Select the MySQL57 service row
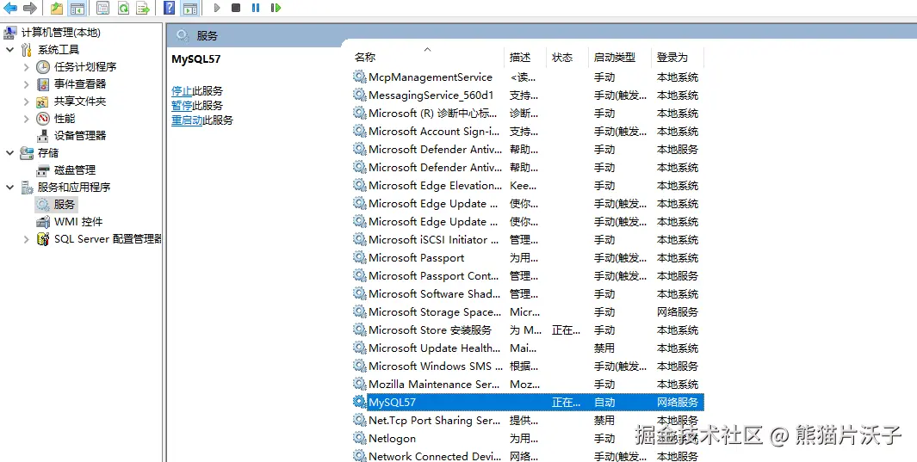 (528, 402)
